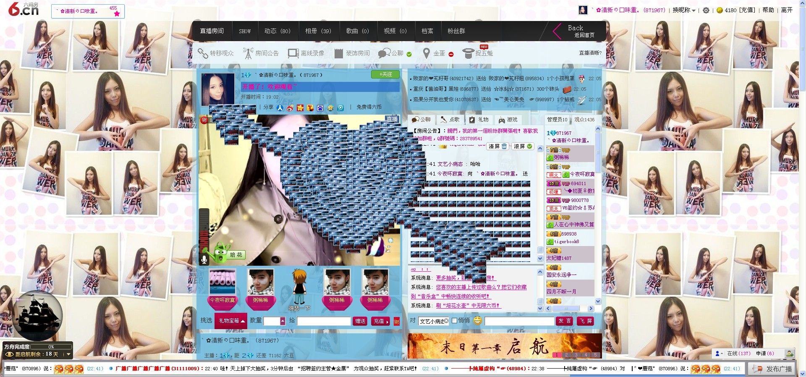The height and width of the screenshot is (377, 806).
Task: Click the chat message input field
Action: coord(519,321)
